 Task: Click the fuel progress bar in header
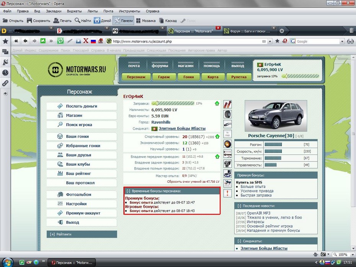300,76
